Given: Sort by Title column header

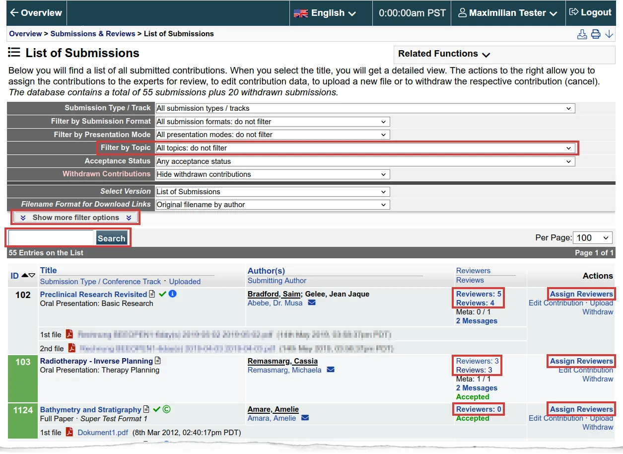Looking at the screenshot, I should (48, 270).
